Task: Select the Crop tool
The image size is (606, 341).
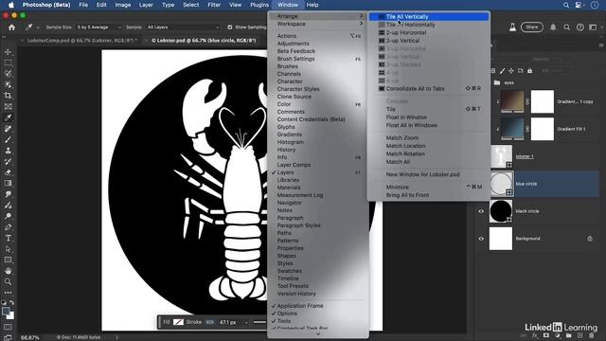Action: (8, 96)
